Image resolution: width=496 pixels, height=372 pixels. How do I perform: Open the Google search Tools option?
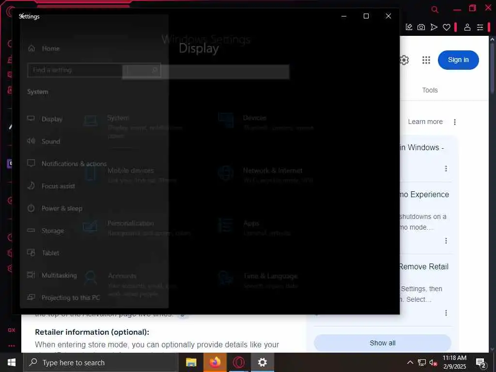click(430, 90)
